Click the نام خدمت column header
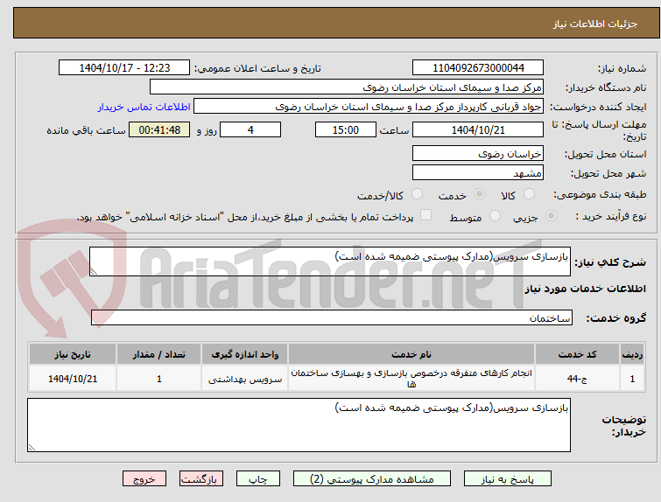The width and height of the screenshot is (661, 502). click(x=411, y=354)
